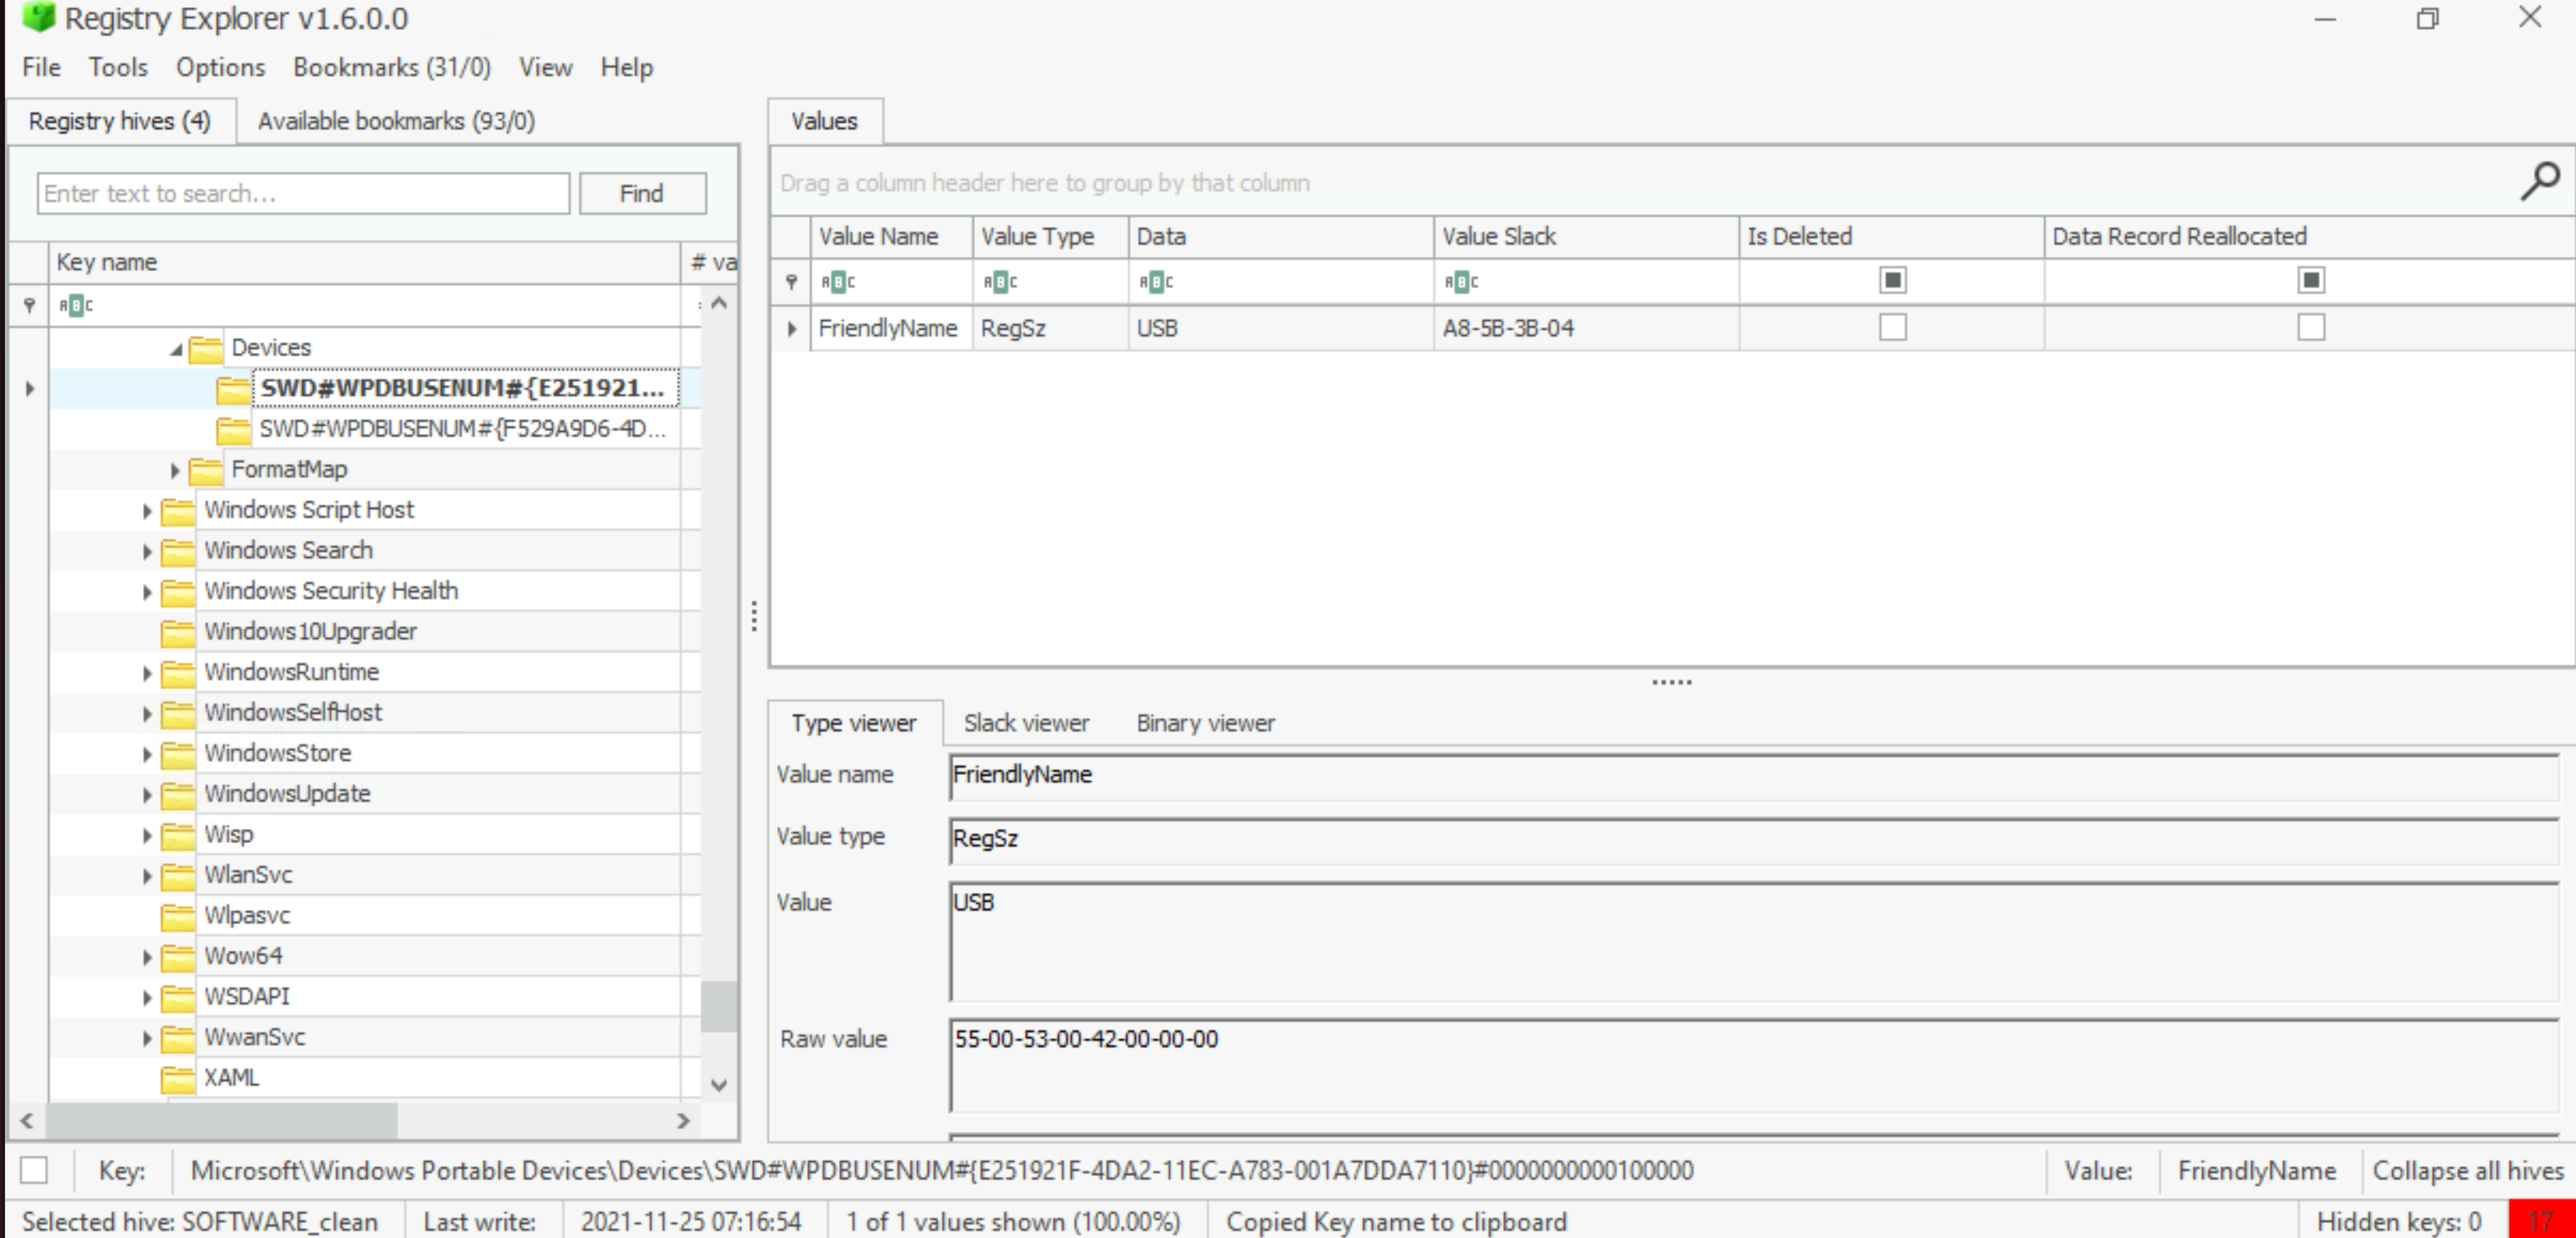Click the tree horizontal scrollbar thumb

[x=221, y=1120]
